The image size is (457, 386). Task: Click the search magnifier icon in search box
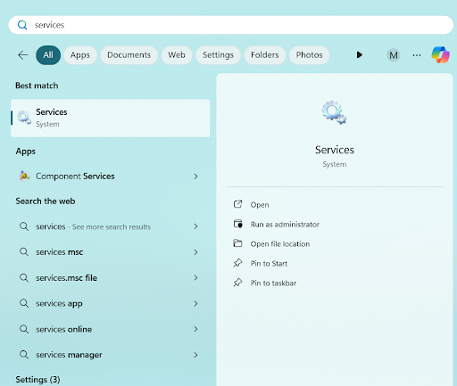(x=22, y=25)
